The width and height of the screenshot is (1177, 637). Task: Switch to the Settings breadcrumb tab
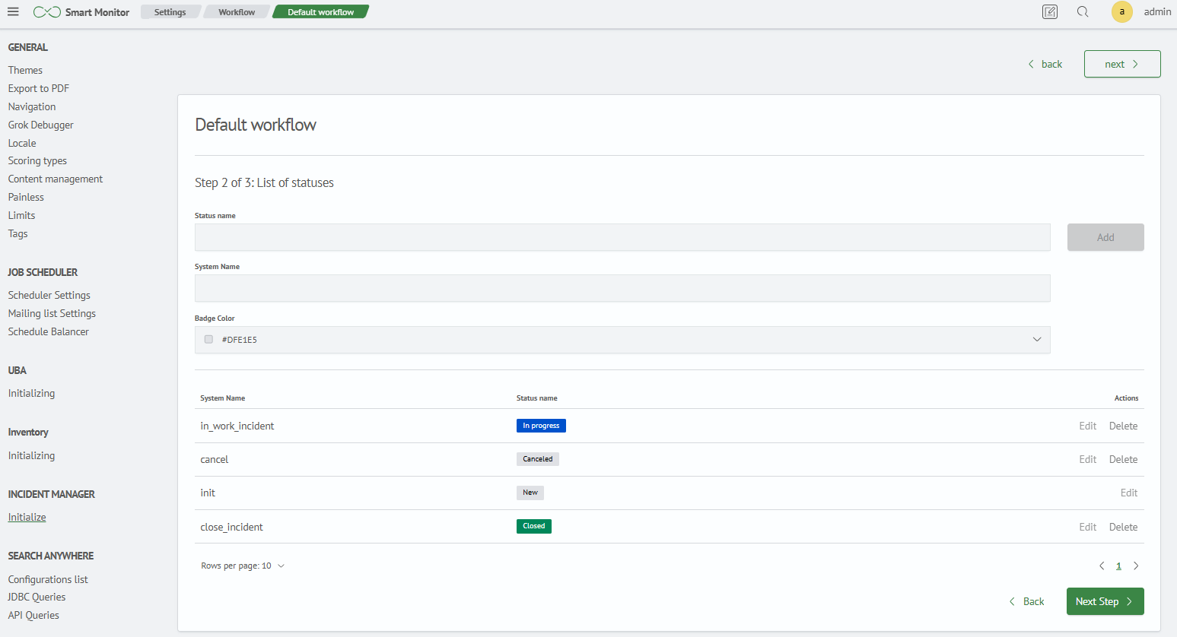pos(170,12)
